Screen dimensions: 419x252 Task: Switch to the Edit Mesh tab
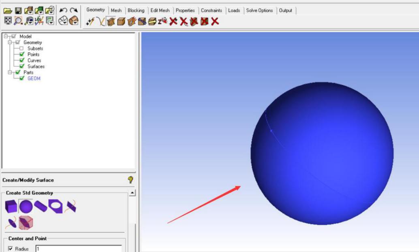(160, 11)
